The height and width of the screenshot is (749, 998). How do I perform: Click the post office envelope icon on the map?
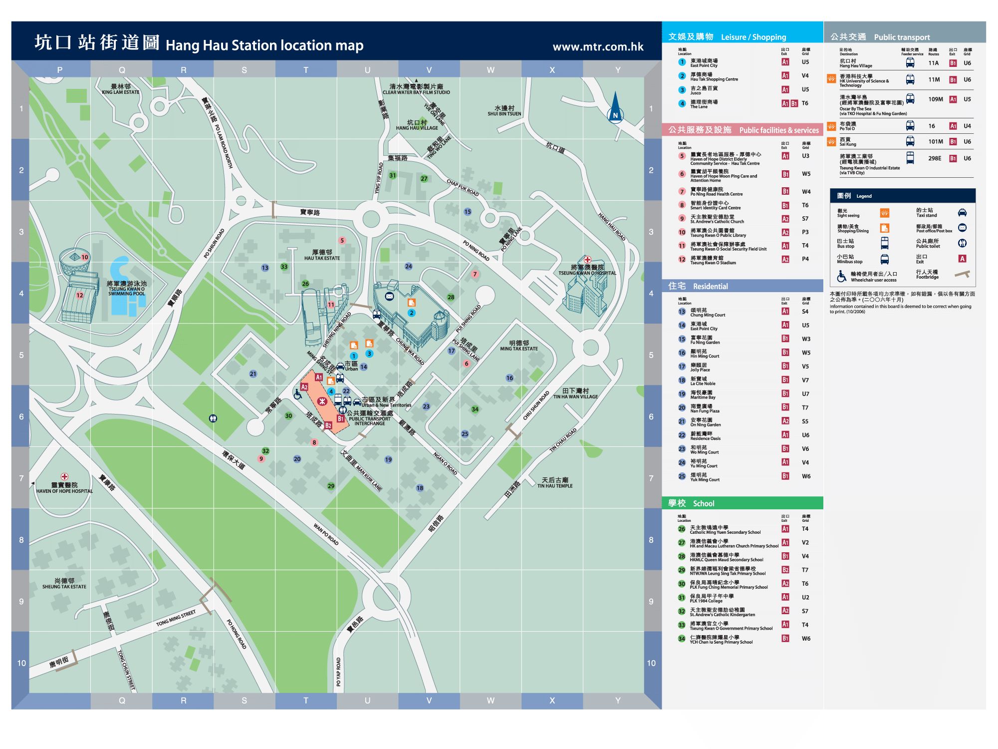390,297
